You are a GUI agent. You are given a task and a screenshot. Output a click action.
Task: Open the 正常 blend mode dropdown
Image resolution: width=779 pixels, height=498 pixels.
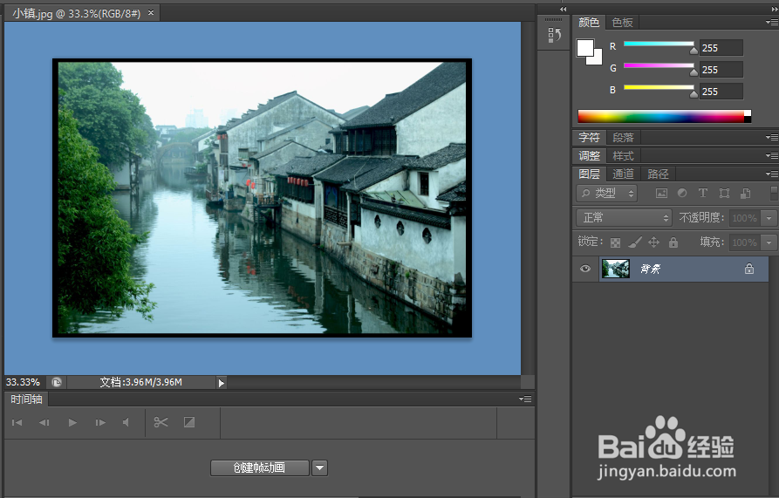tap(624, 217)
